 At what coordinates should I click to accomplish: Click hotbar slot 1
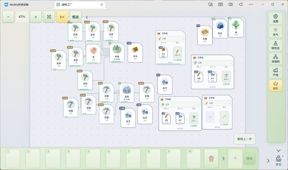tap(13, 159)
